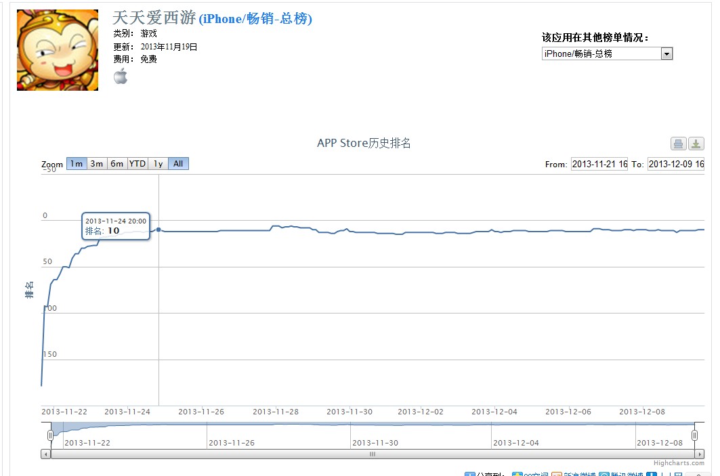Click the print chart icon
This screenshot has width=720, height=476.
678,144
